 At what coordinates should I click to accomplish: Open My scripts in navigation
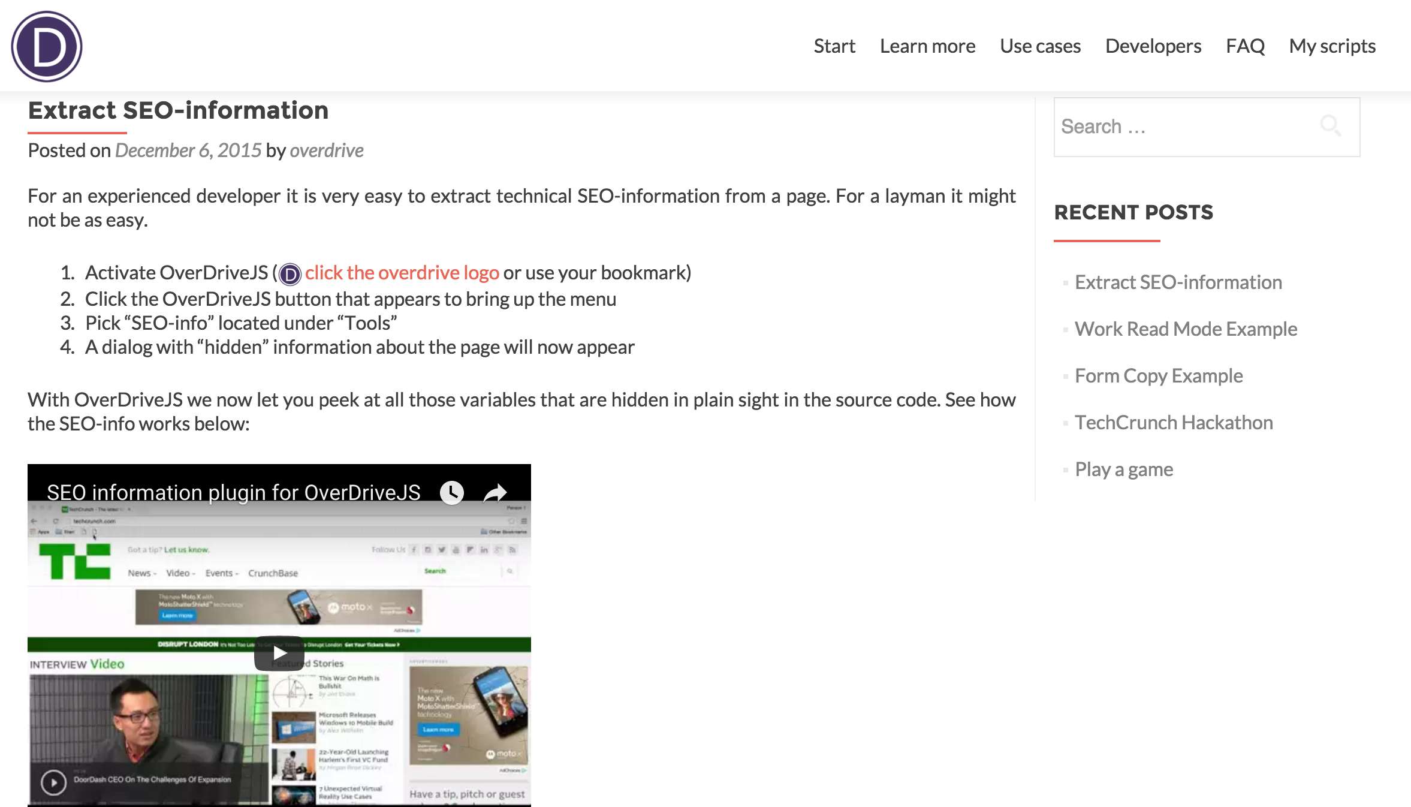pos(1332,46)
